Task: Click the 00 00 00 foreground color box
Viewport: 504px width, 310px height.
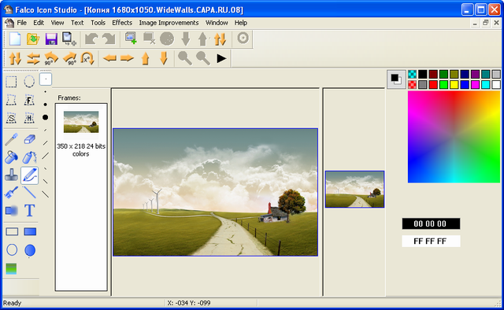Action: [x=431, y=223]
